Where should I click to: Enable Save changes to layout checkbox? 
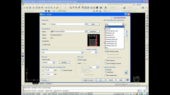(106, 63)
